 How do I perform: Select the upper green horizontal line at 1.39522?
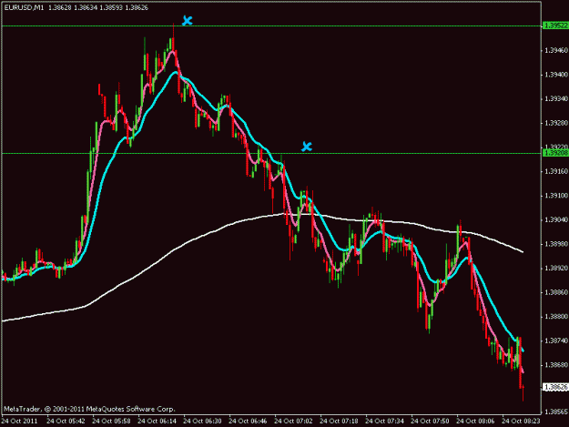pyautogui.click(x=271, y=26)
